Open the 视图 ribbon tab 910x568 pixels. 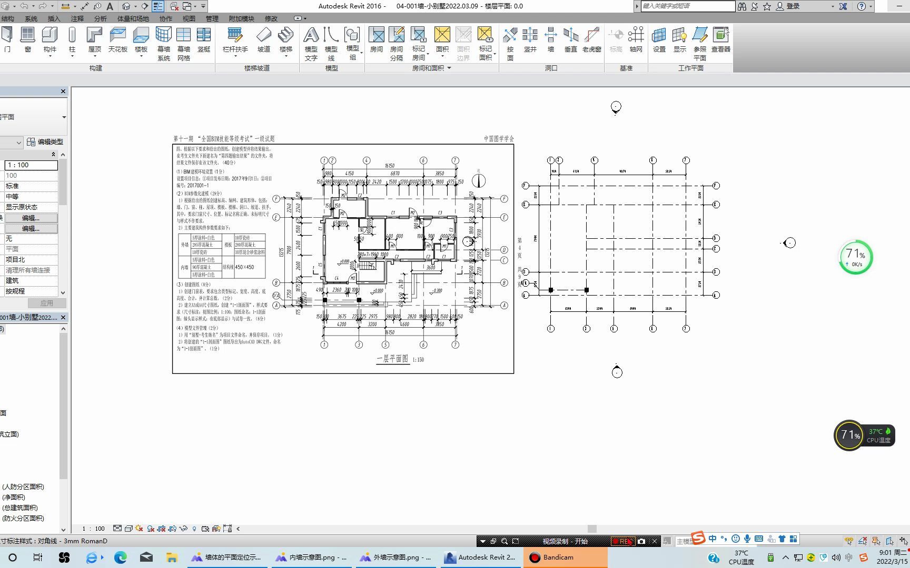(189, 18)
